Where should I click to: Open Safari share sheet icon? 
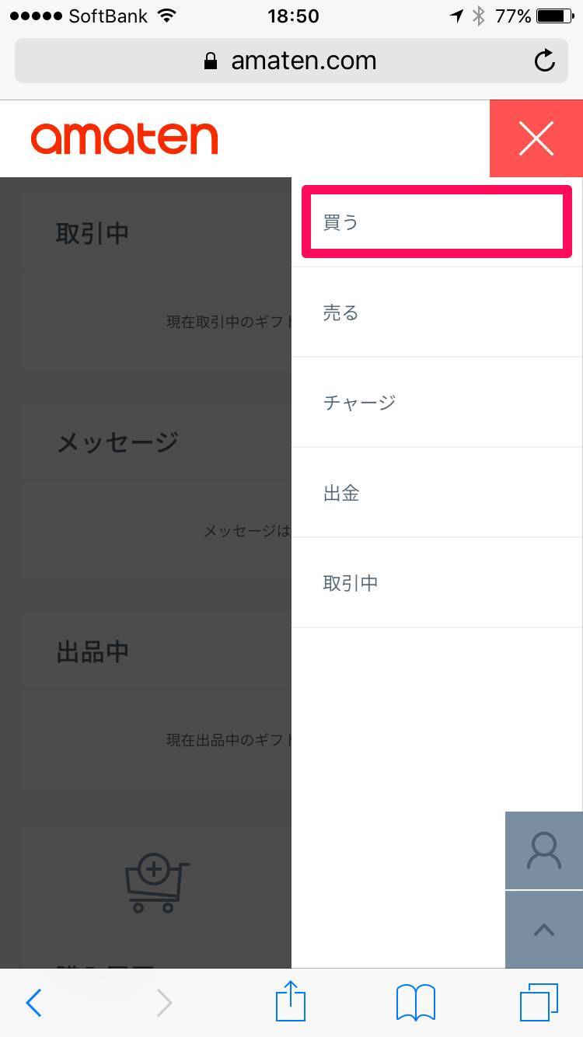pos(291,1001)
